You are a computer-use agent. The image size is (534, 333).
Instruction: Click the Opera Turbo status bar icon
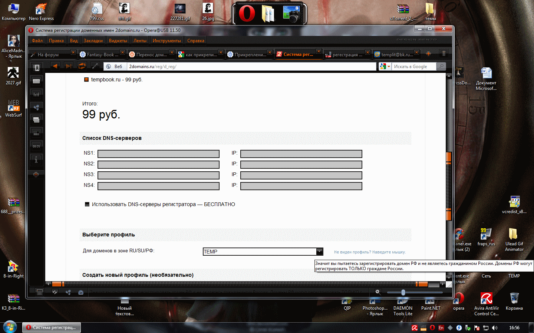pos(81,292)
